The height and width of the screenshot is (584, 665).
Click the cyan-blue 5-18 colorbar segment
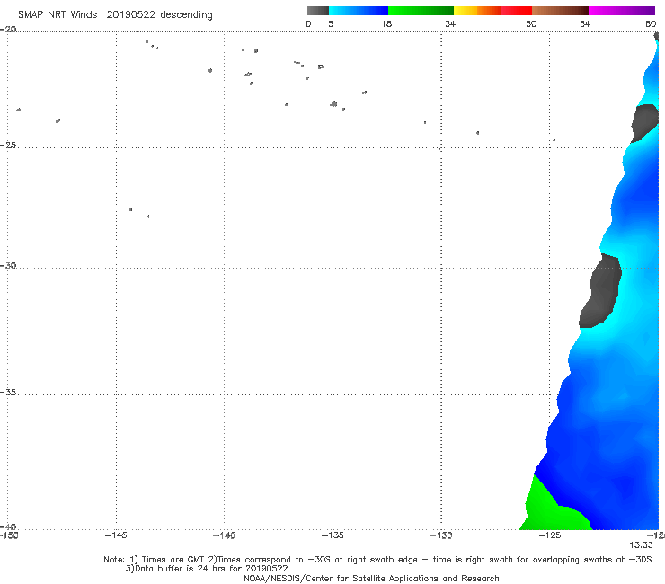point(359,11)
